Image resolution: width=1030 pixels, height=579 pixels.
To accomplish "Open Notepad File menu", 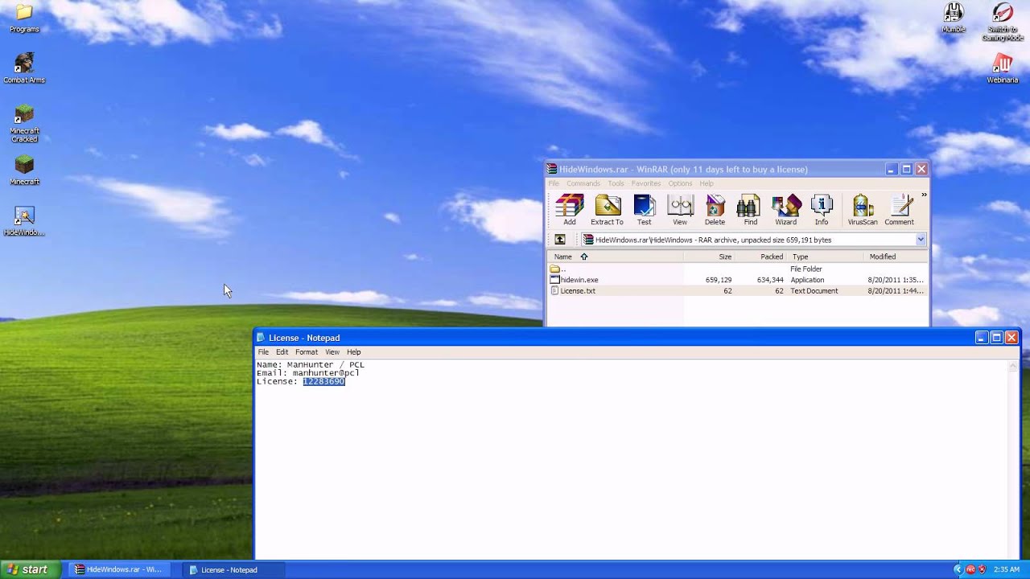I will pyautogui.click(x=263, y=352).
